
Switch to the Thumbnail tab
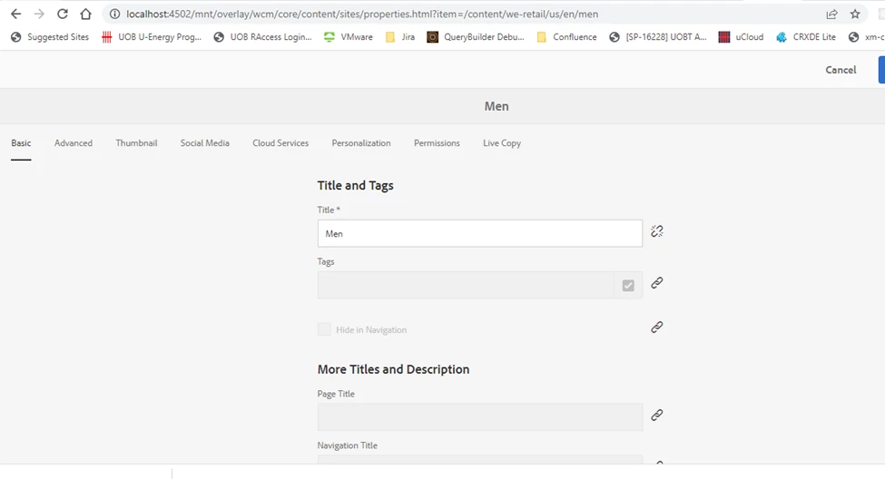tap(136, 143)
